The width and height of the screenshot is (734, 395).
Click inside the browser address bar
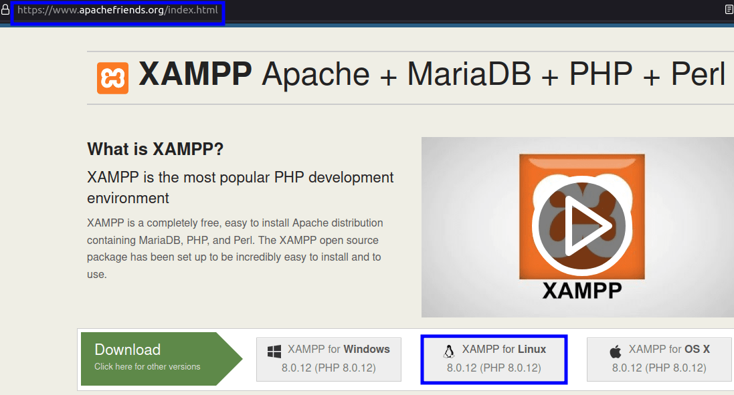[117, 11]
